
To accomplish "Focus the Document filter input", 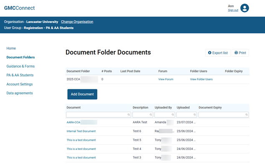I will pos(98,114).
